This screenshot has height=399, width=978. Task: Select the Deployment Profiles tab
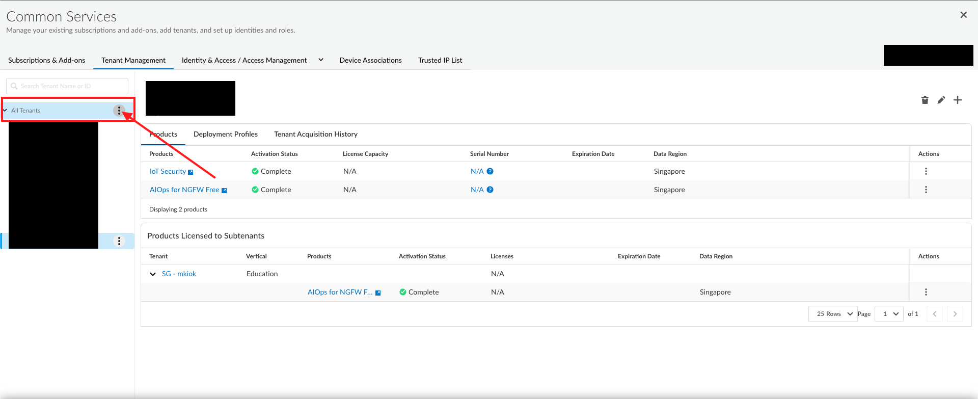tap(225, 134)
